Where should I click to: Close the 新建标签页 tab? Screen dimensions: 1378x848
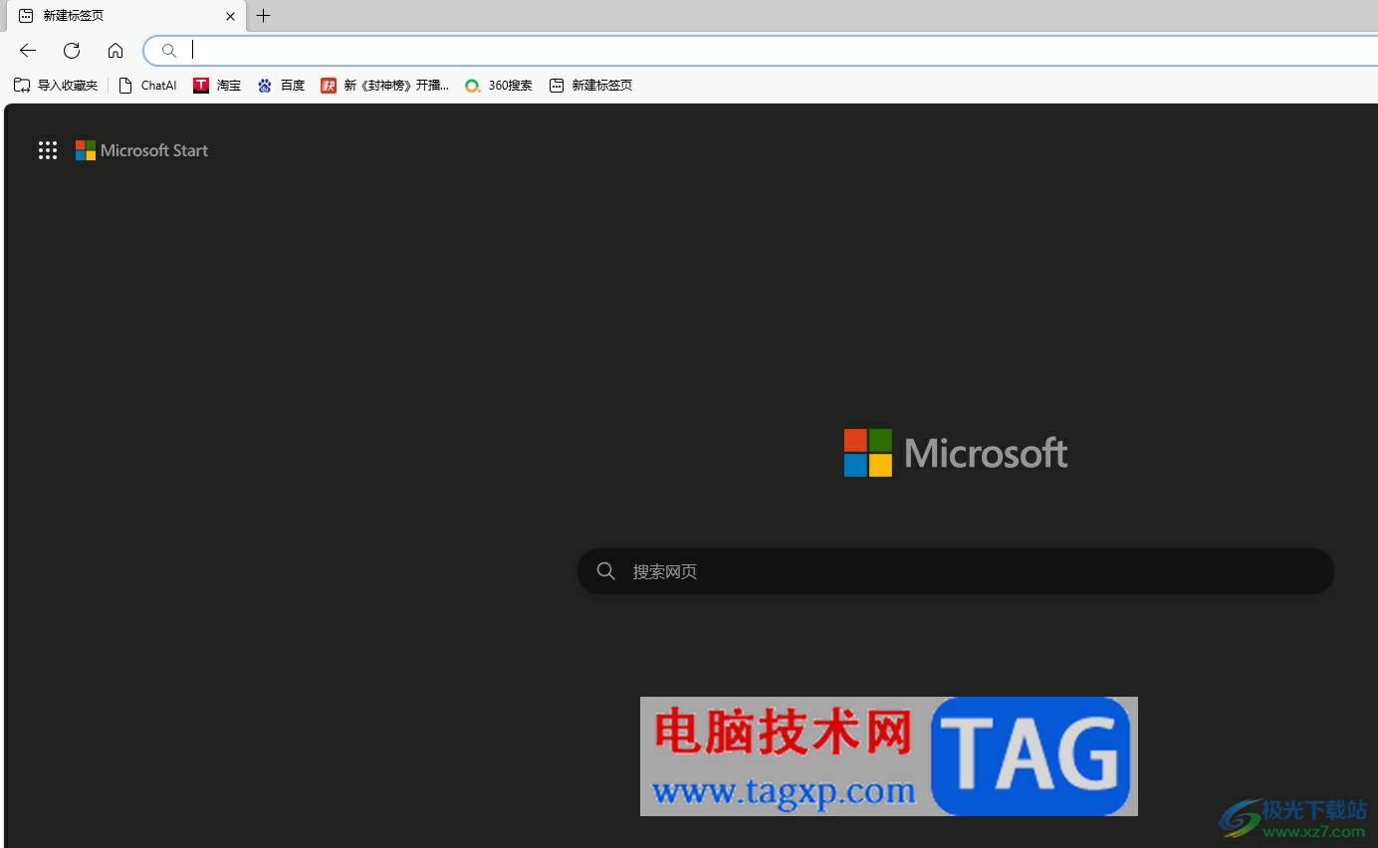click(x=230, y=16)
